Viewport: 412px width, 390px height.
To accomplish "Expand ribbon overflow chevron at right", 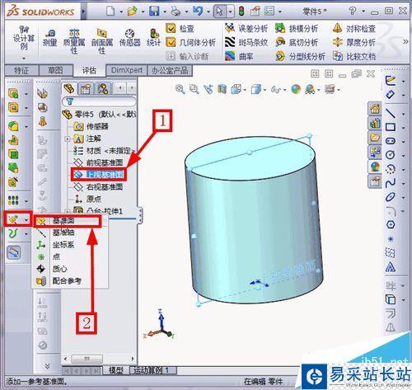I will click(x=405, y=42).
